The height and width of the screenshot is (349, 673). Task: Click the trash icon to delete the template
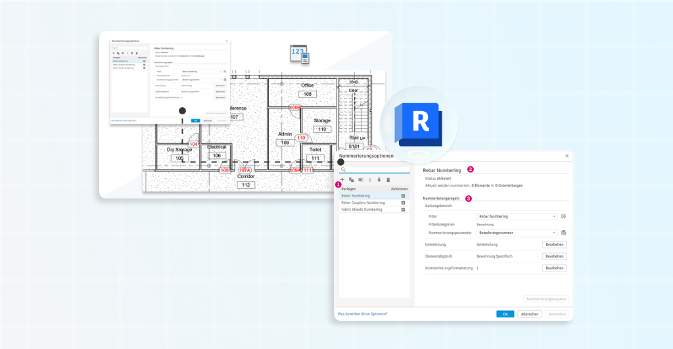[x=388, y=179]
